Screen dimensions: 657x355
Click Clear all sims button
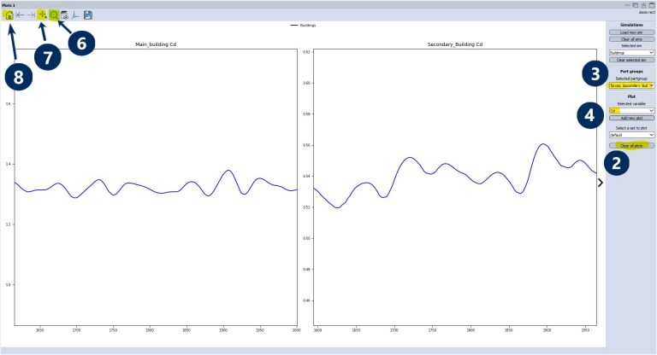click(x=631, y=39)
